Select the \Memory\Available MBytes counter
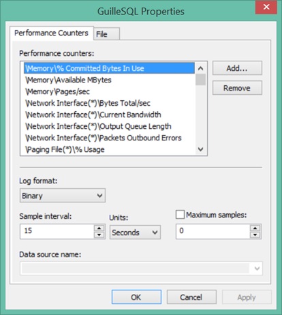The height and width of the screenshot is (315, 282). coord(110,80)
